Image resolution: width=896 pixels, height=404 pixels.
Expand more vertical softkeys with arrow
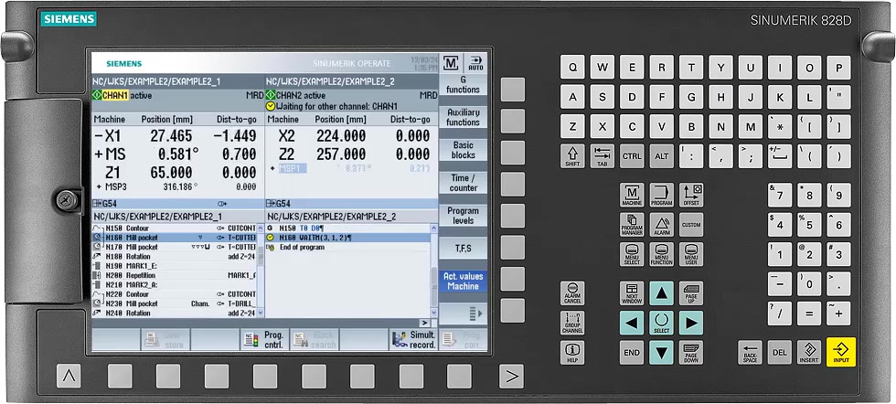point(463,314)
